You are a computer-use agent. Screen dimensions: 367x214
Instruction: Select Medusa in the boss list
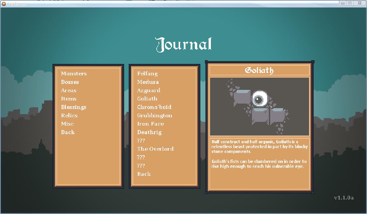click(148, 82)
